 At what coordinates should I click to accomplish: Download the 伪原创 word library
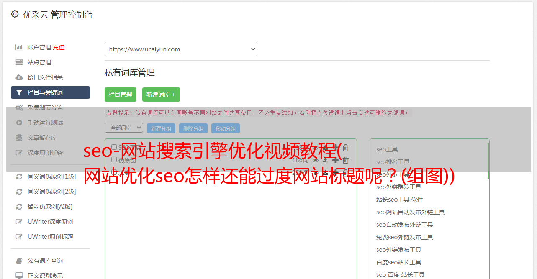pyautogui.click(x=325, y=160)
